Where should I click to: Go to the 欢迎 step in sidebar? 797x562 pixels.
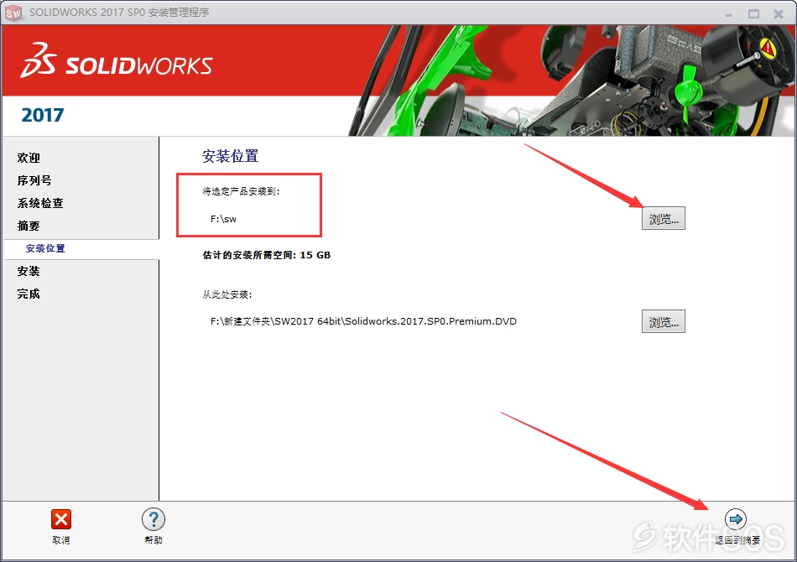coord(29,158)
